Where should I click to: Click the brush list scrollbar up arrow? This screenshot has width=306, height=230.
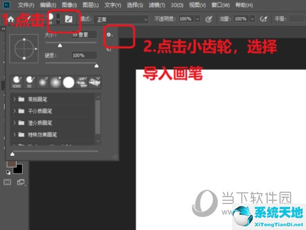[x=98, y=97]
